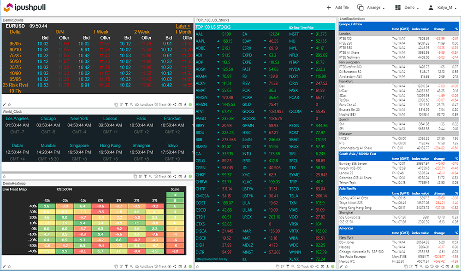Click search icon in DemoOptions toolbar

point(131,104)
